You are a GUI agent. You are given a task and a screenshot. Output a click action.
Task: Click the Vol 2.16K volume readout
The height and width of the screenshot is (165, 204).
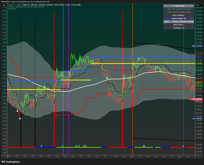[67, 5]
